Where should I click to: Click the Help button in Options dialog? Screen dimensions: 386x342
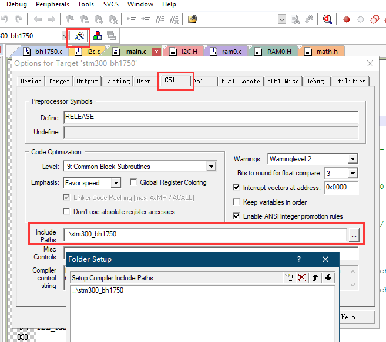(x=357, y=317)
